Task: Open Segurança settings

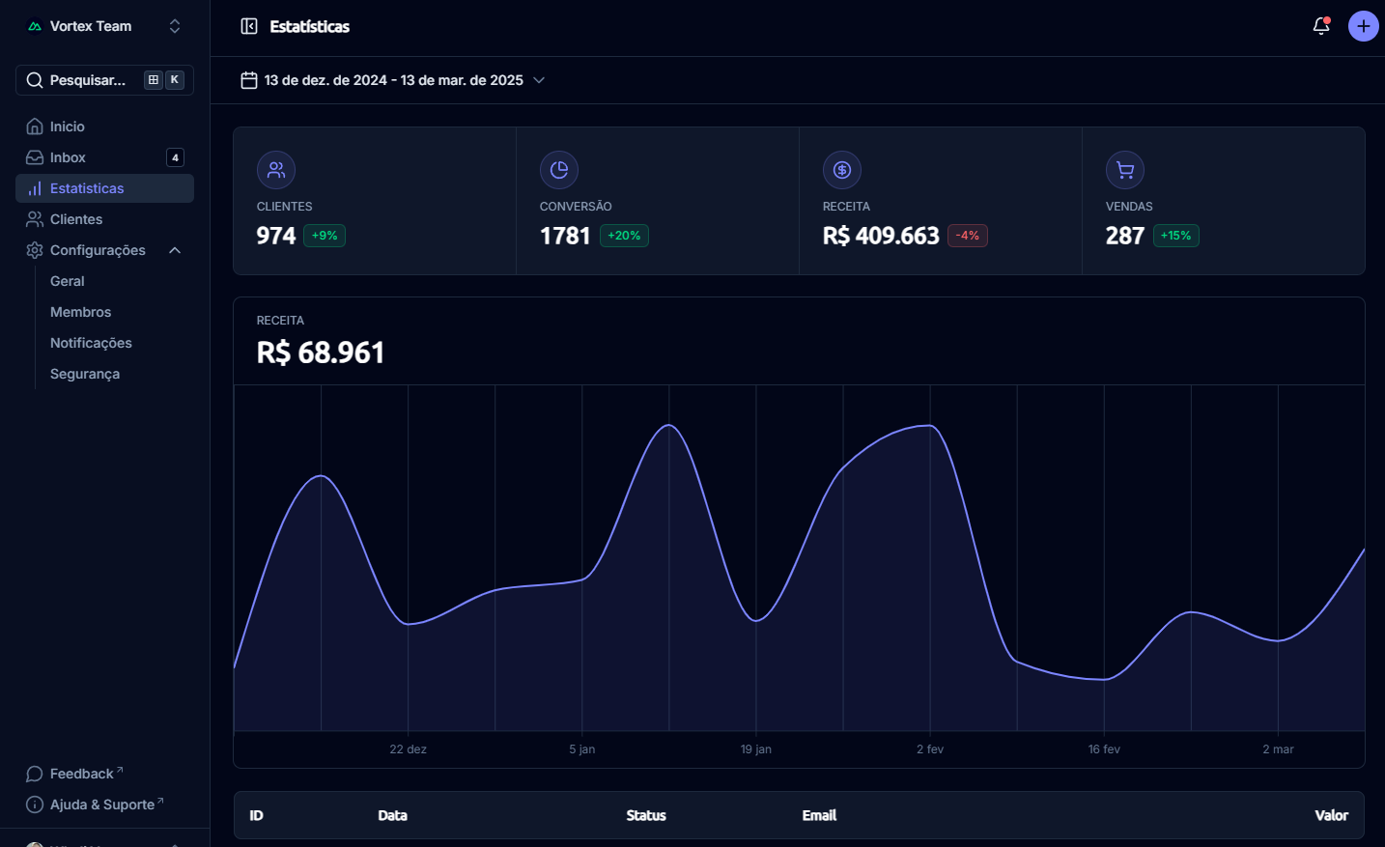Action: (85, 374)
